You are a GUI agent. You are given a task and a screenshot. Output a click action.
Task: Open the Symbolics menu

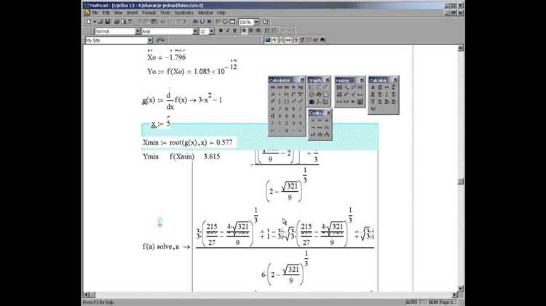pos(184,13)
